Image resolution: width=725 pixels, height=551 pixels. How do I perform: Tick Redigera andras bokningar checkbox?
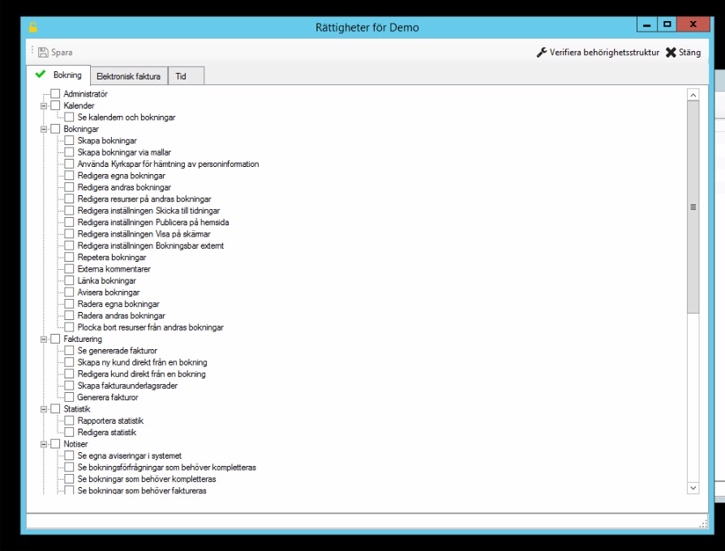pos(69,187)
